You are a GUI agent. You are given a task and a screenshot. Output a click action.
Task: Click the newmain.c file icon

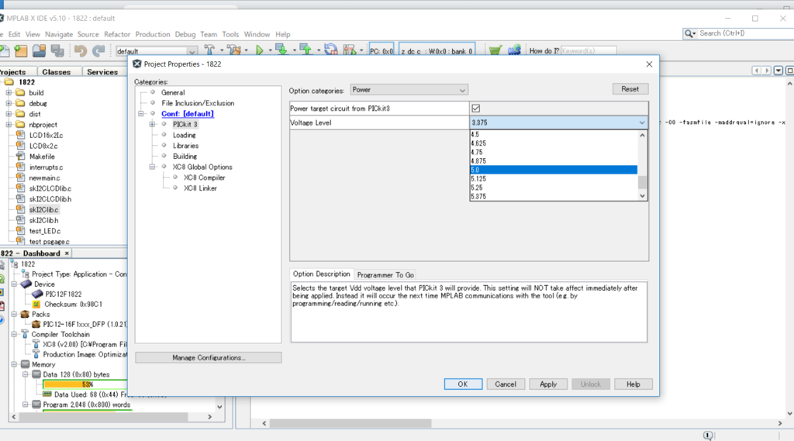21,177
